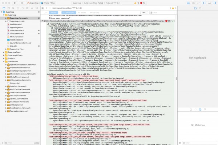The height and width of the screenshot is (145, 218).
Task: Click the library Filter field
Action: (x=199, y=143)
